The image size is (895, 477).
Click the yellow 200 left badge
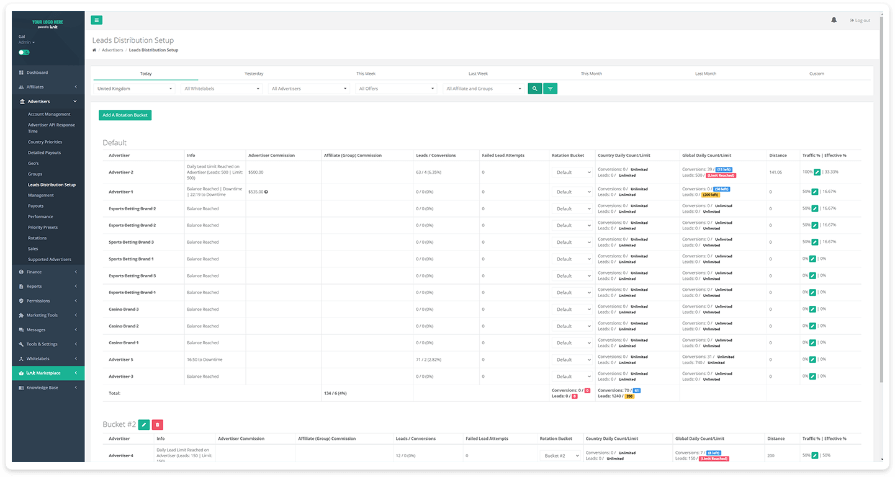710,195
